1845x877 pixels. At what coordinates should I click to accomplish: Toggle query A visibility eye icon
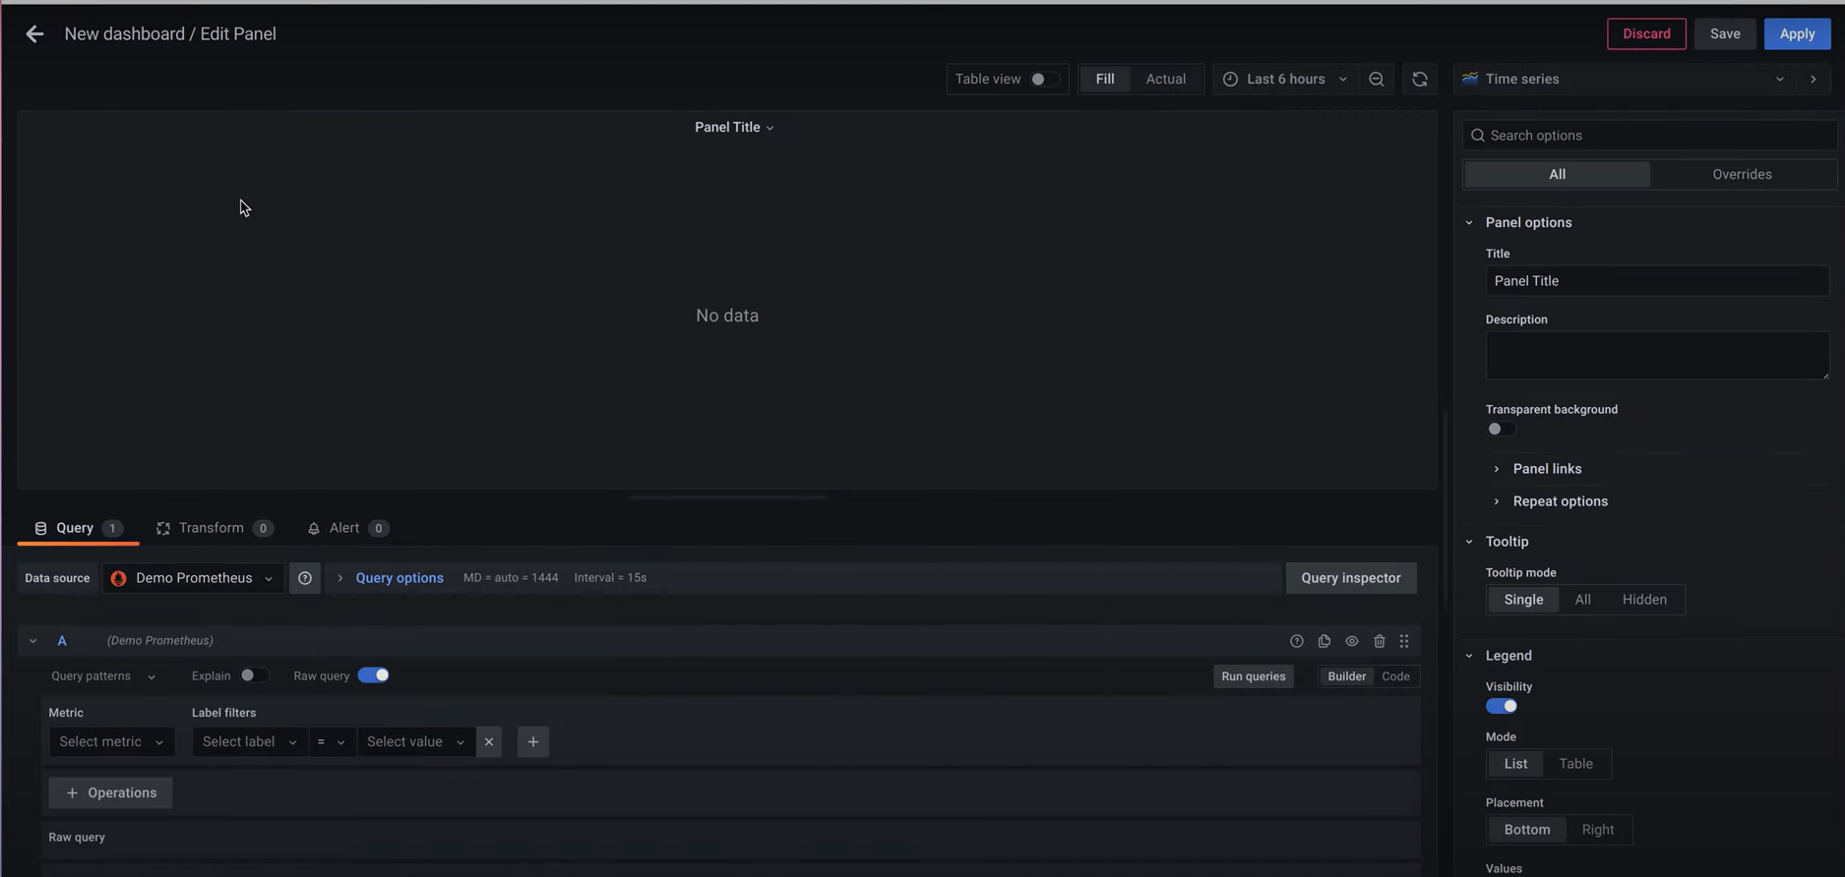tap(1352, 641)
